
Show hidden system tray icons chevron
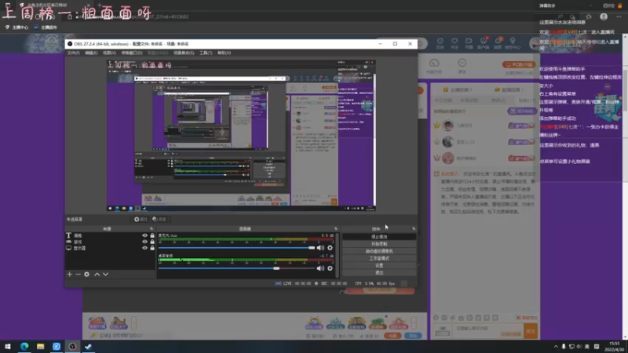point(556,347)
